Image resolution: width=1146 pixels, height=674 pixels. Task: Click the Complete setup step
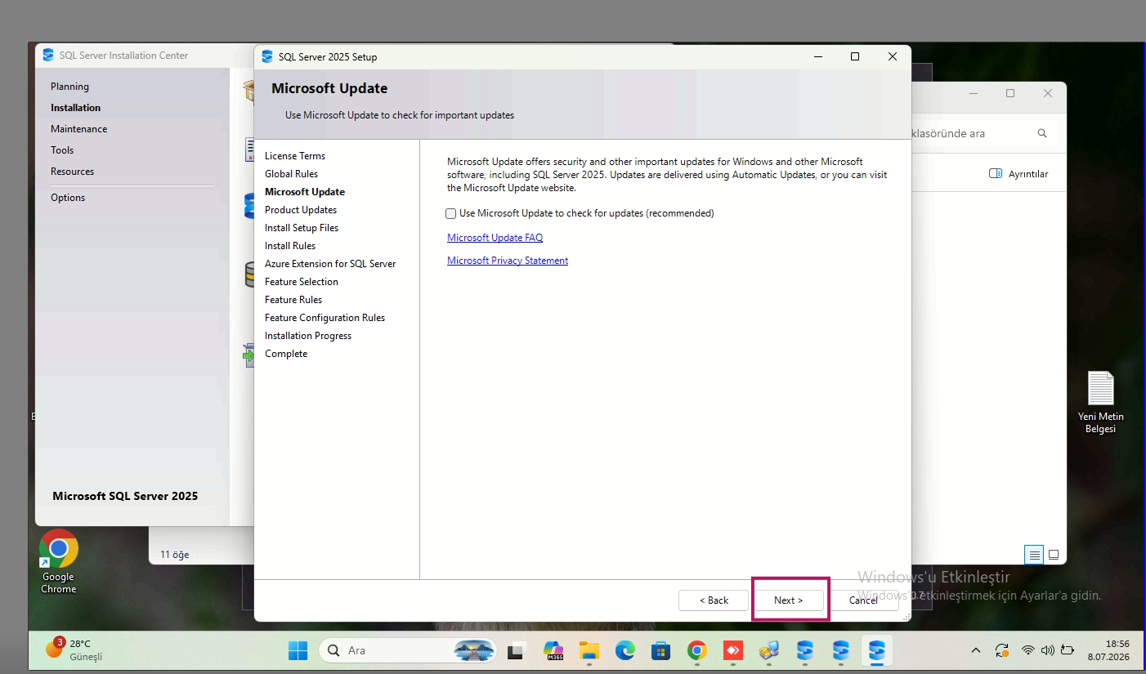286,354
